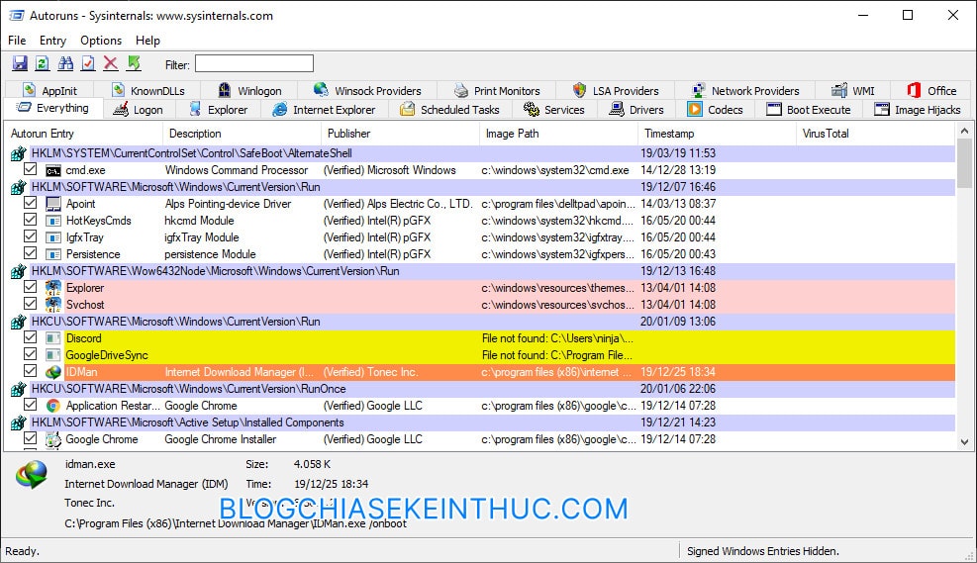Image resolution: width=977 pixels, height=563 pixels.
Task: Disable the Persistence entry checkbox
Action: pos(30,253)
